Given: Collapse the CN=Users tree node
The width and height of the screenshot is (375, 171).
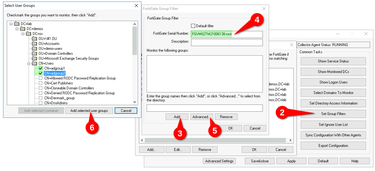Looking at the screenshot, I should pyautogui.click(x=29, y=63).
